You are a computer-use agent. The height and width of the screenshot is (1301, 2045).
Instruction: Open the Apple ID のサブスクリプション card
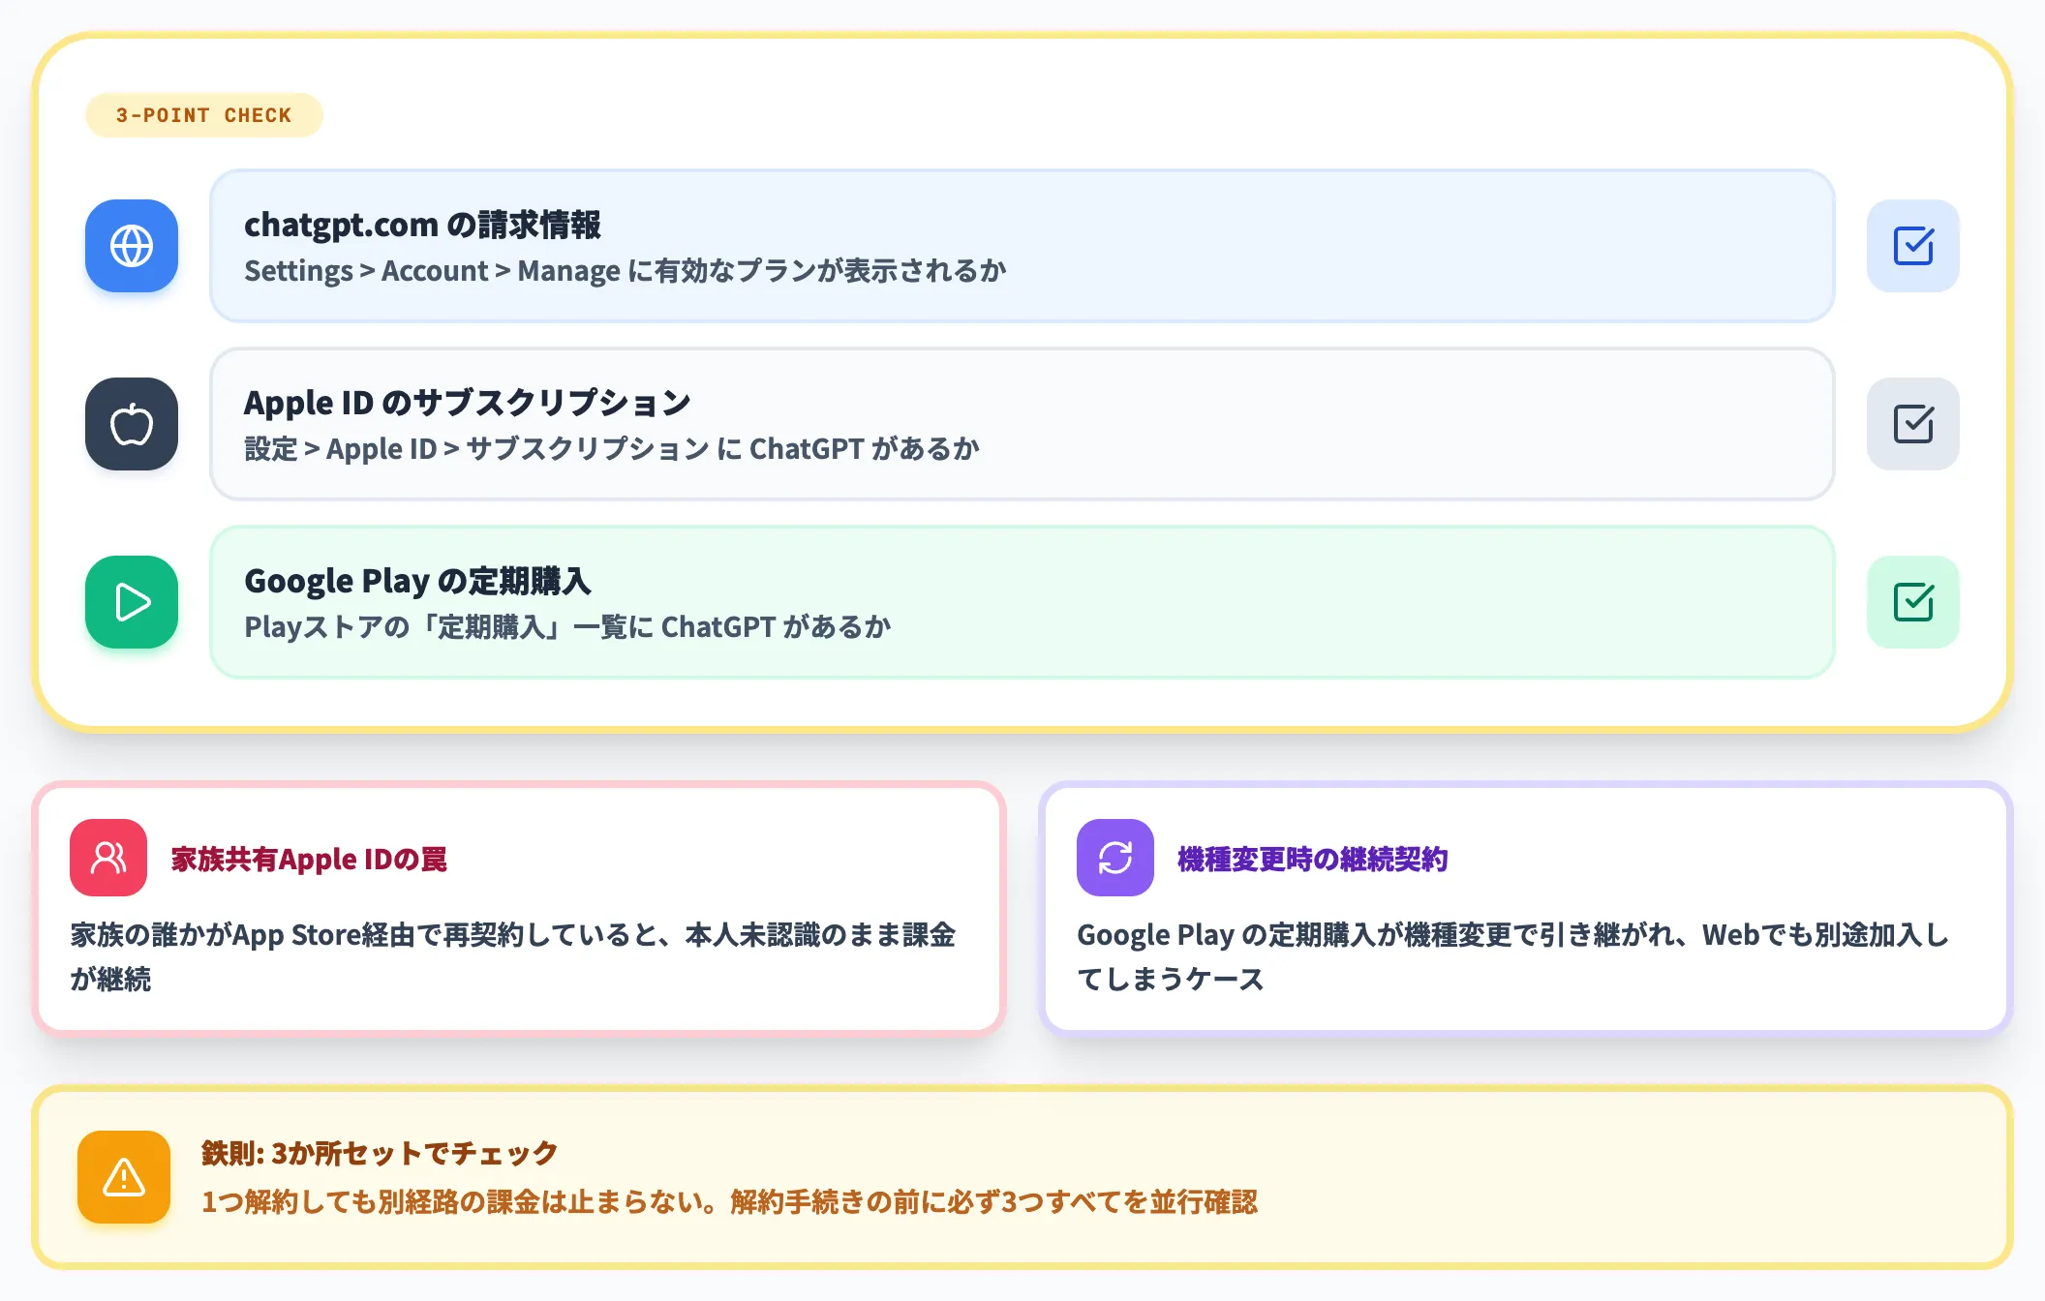(x=1022, y=424)
